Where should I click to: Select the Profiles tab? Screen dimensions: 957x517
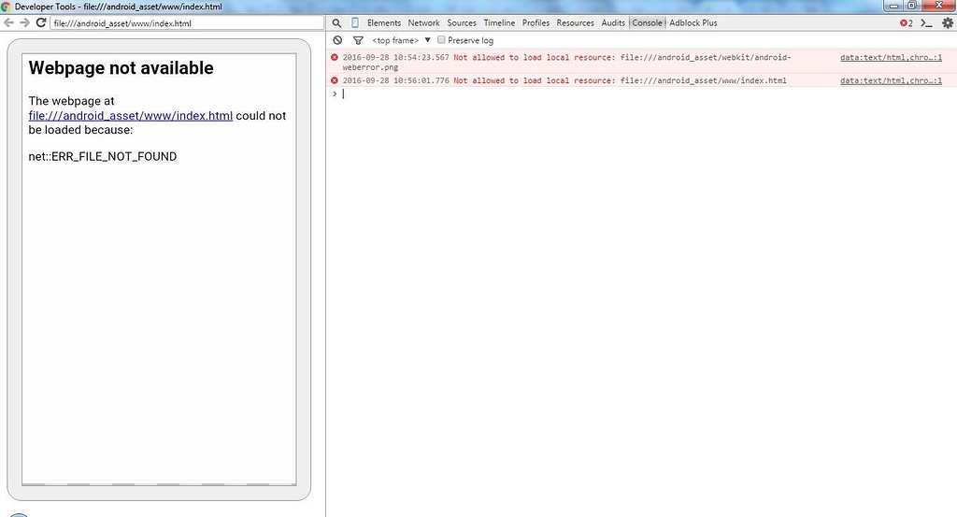click(536, 22)
